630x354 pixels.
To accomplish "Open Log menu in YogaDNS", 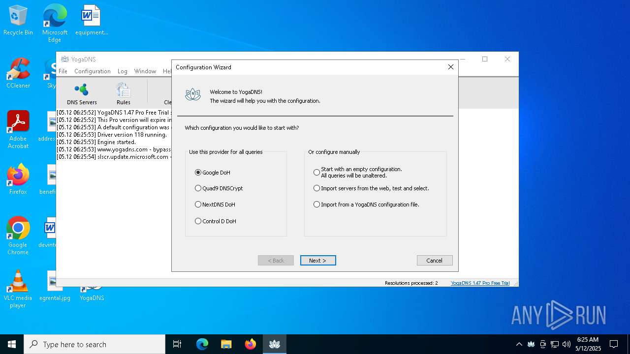I will click(x=123, y=71).
